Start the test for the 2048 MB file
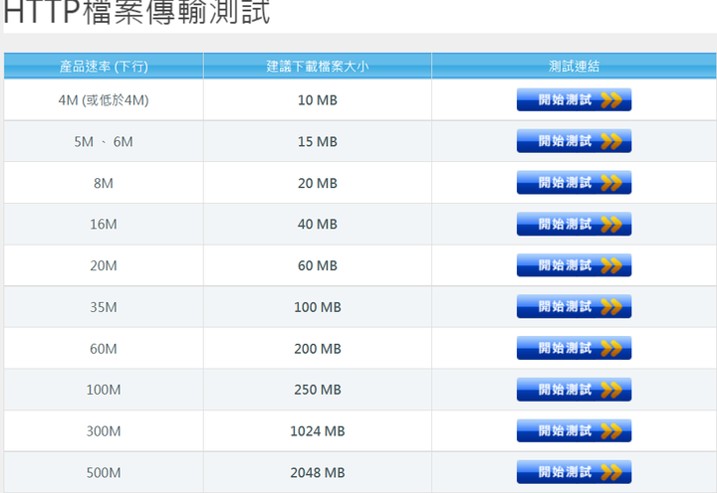This screenshot has width=717, height=493. pos(574,472)
